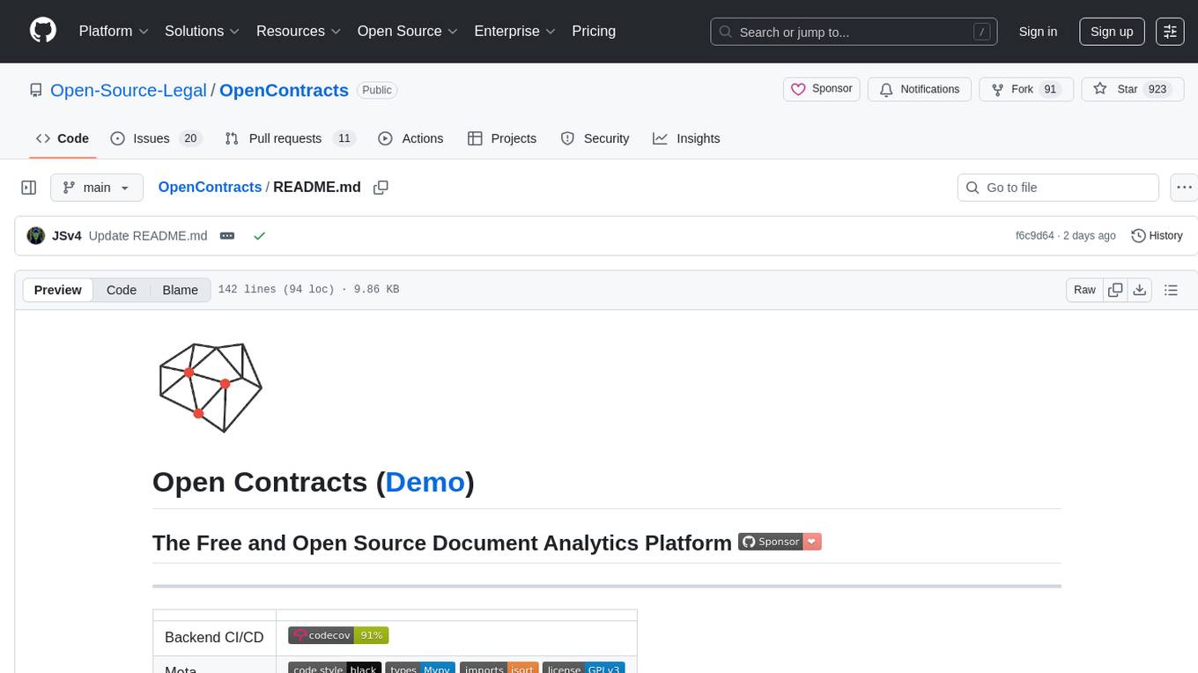Click the Sponsor heart button
The width and height of the screenshot is (1198, 673).
(821, 89)
